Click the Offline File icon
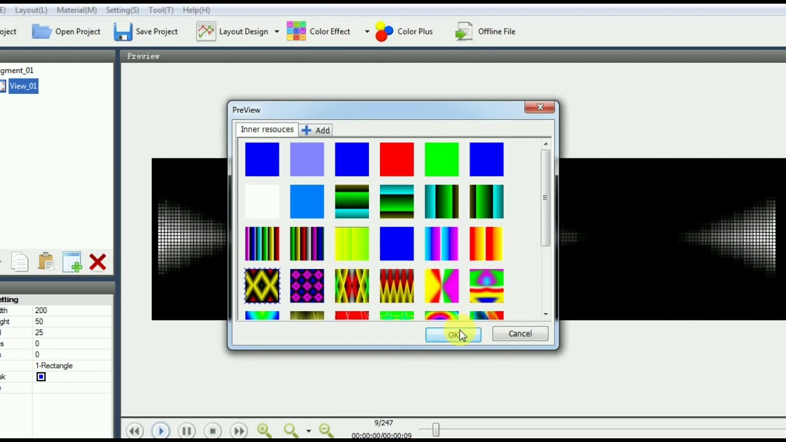786x442 pixels. 464,31
